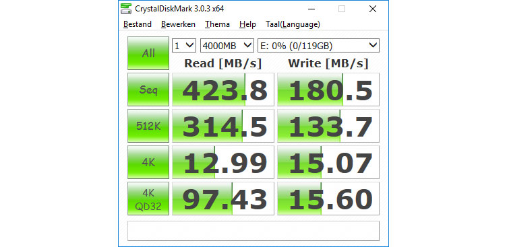Click the Seq write result 180.5
Viewport: 507px width, 247px height.
click(x=328, y=90)
